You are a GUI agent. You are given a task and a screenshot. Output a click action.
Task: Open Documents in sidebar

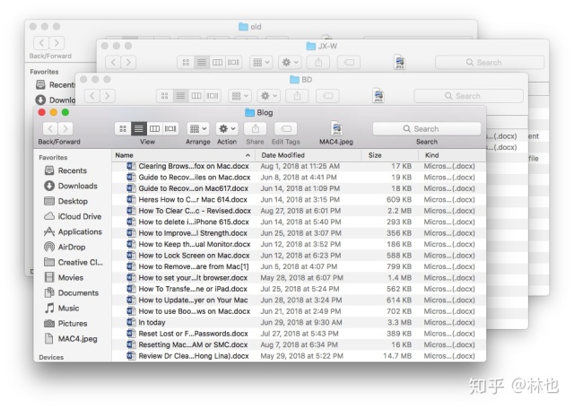click(72, 293)
